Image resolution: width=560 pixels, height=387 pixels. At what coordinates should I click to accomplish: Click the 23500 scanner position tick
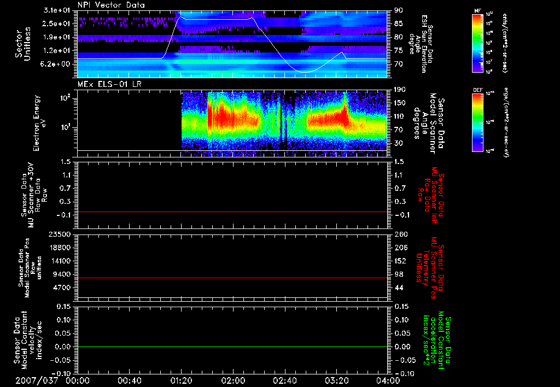click(60, 234)
